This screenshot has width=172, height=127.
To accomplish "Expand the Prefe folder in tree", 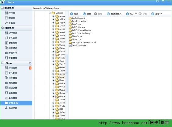I will [x=53, y=106].
